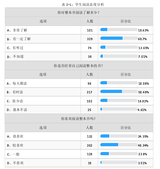Click option C、有听过 row label
This screenshot has width=160, height=169.
pyautogui.click(x=15, y=48)
